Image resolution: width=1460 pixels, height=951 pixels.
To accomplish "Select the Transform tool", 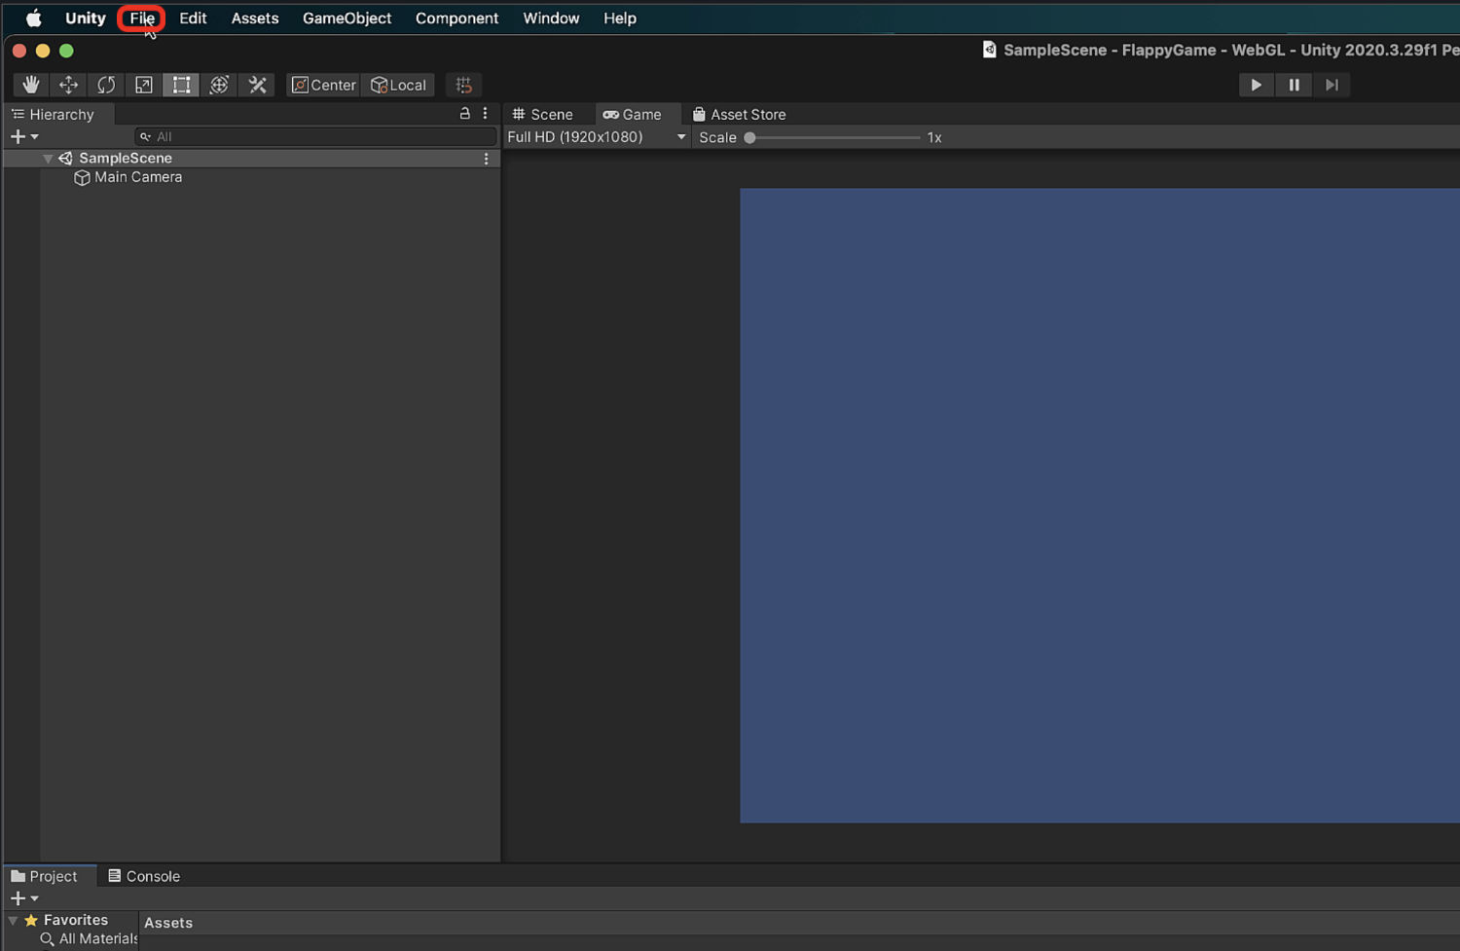I will [219, 85].
